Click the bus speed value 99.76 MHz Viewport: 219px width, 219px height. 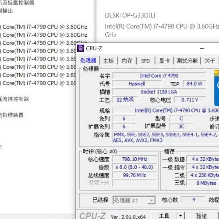coord(134,175)
